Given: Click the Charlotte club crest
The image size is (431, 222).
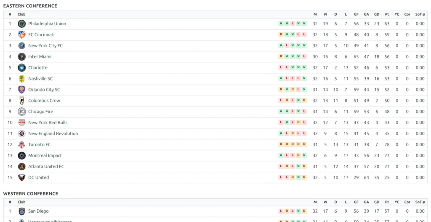Looking at the screenshot, I should pyautogui.click(x=22, y=68).
